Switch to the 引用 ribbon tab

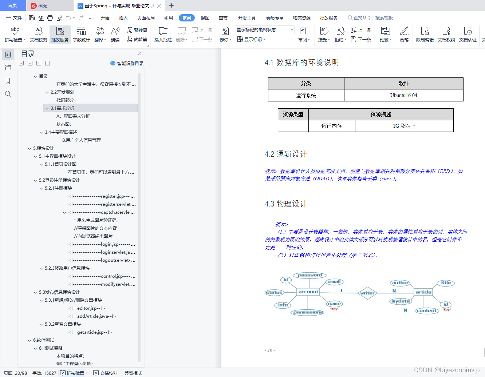click(169, 18)
